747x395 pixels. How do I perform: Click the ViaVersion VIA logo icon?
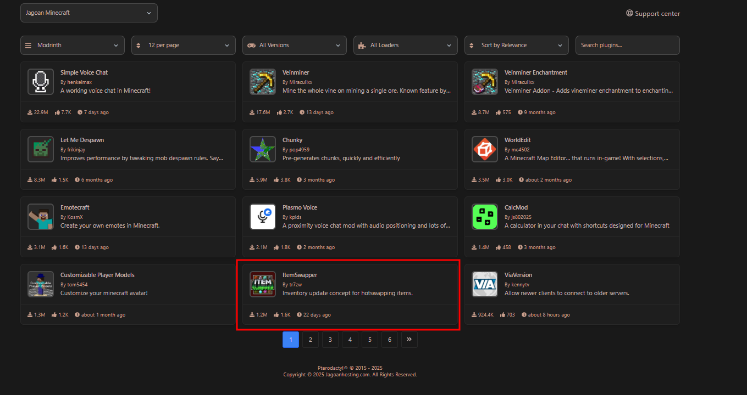(485, 284)
